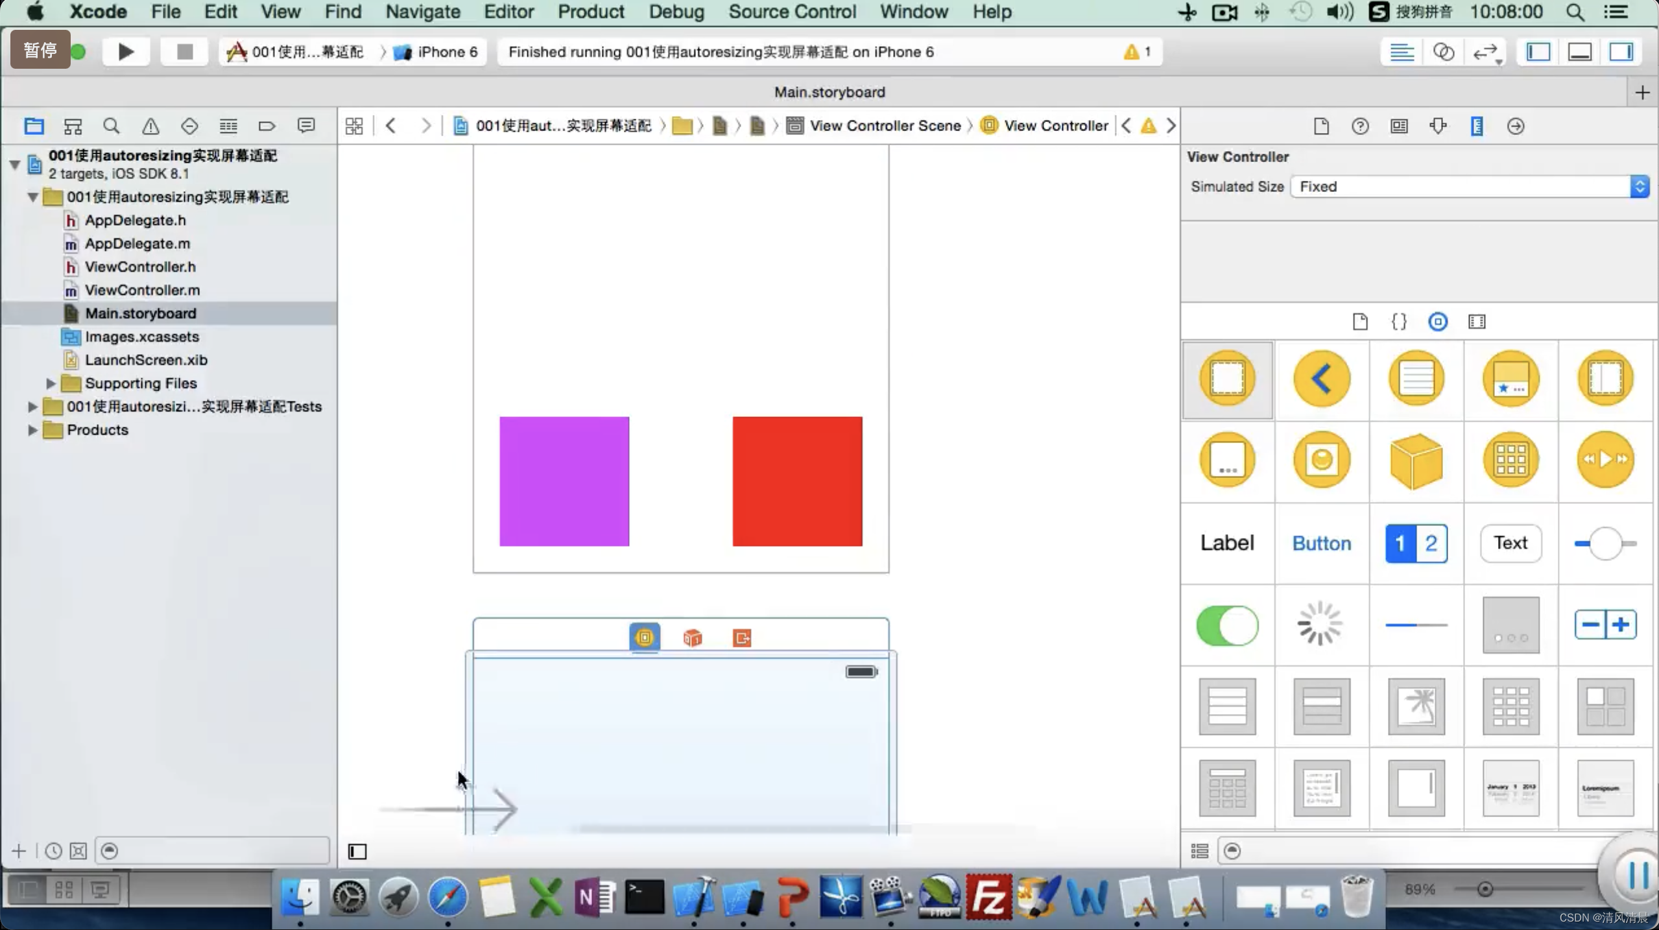The height and width of the screenshot is (930, 1659).
Task: Click the Button element in object library
Action: tap(1322, 542)
